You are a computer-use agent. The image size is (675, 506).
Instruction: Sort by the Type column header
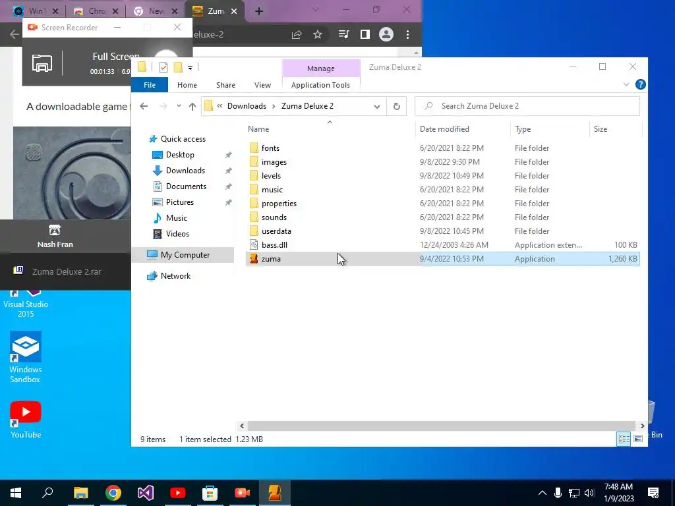tap(550, 128)
